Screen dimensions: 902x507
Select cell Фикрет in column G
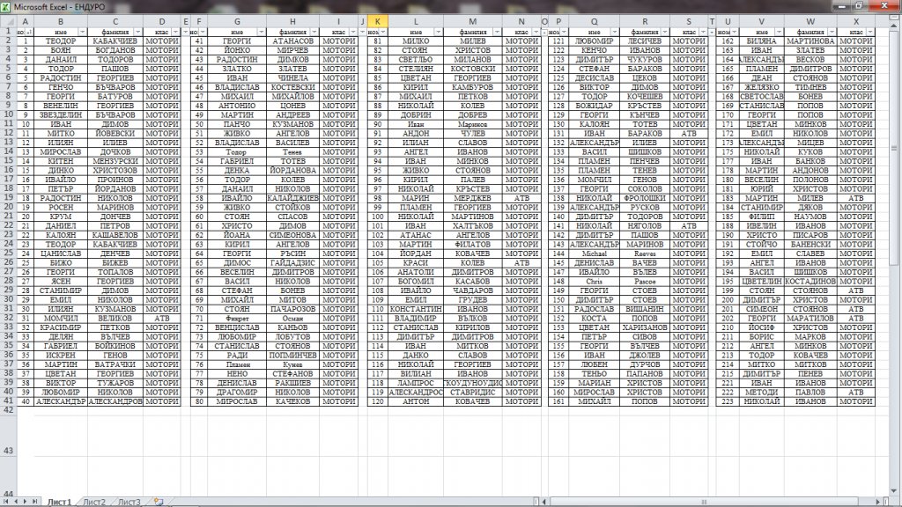pyautogui.click(x=237, y=318)
